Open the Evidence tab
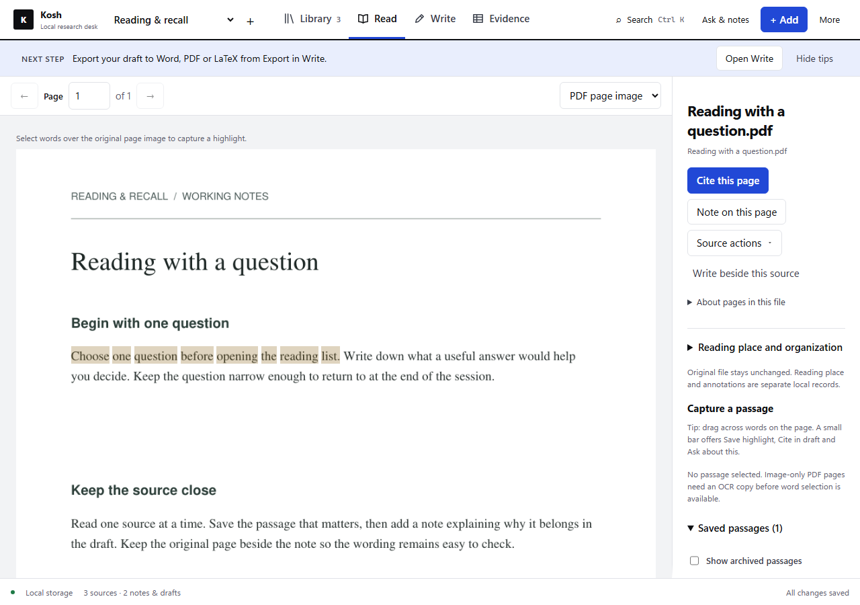Screen dimensions: 860x605 point(501,19)
